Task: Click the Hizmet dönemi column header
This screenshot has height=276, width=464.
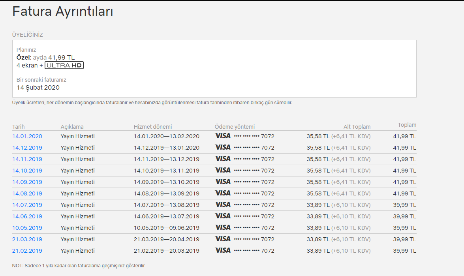Action: click(x=153, y=127)
